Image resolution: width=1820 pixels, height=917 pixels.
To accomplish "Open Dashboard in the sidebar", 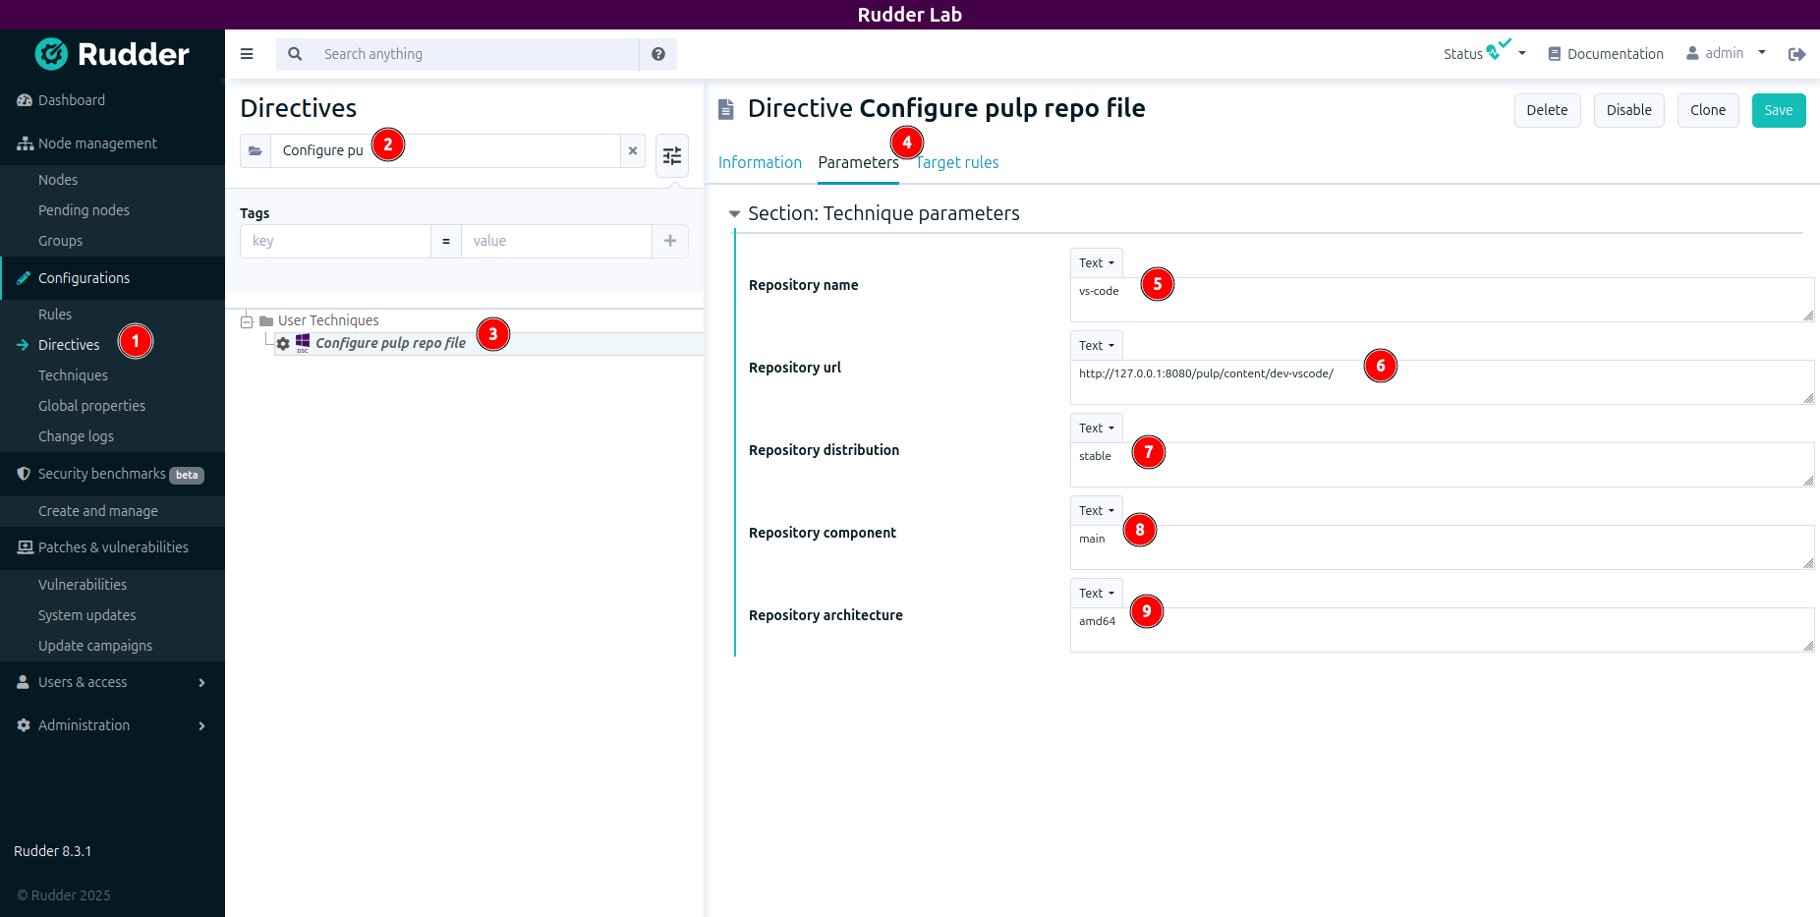I will click(112, 100).
